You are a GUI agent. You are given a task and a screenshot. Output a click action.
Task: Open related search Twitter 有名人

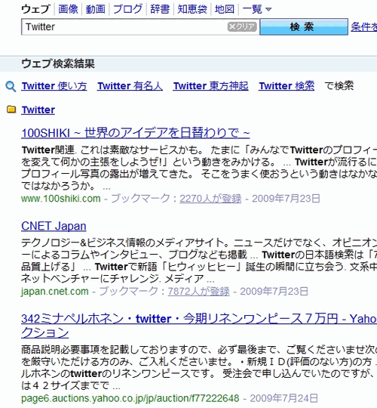coord(130,86)
